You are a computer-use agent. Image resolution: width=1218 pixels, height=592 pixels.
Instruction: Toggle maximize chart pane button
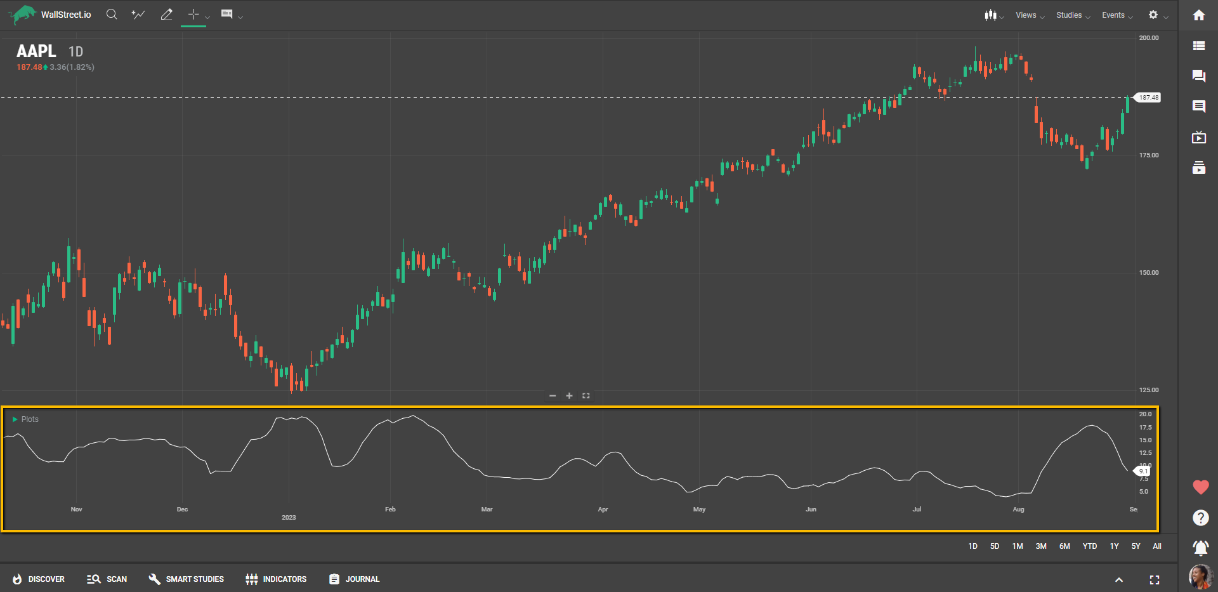[x=586, y=396]
